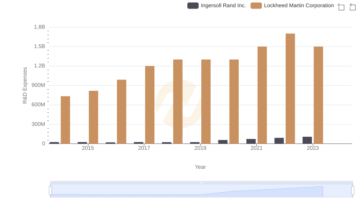Toggle Lockheed Martin Corporation legend series
Screen dimensions: 361x208
(292, 5)
